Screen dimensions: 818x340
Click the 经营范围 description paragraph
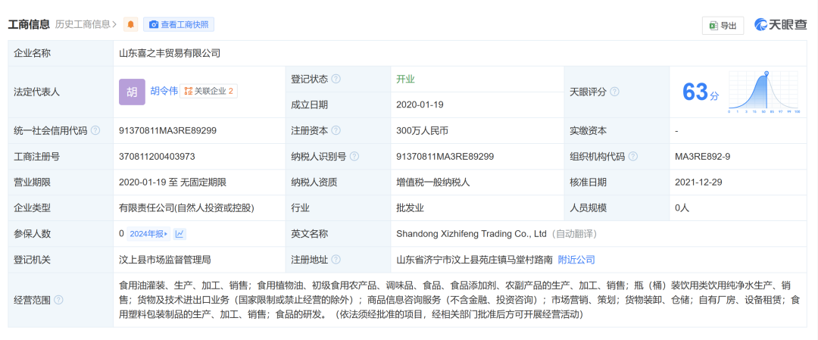(459, 300)
